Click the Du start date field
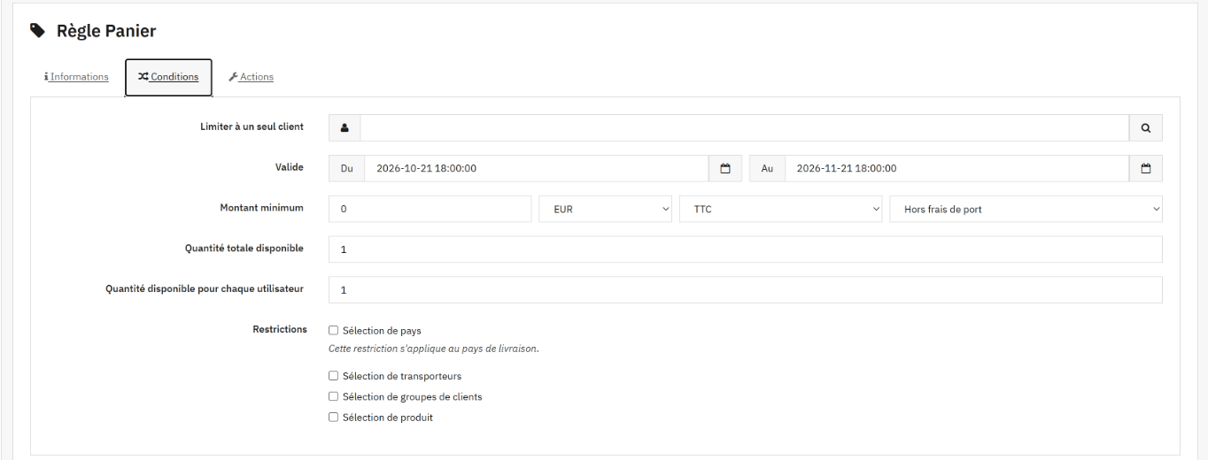Screen dimensions: 1208x460 pos(537,168)
